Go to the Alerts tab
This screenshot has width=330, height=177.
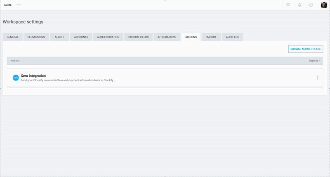(59, 37)
